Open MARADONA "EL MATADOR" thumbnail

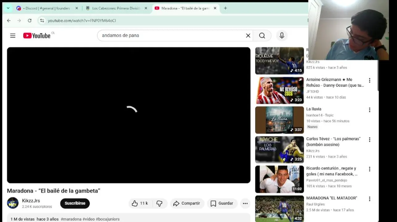tap(280, 208)
